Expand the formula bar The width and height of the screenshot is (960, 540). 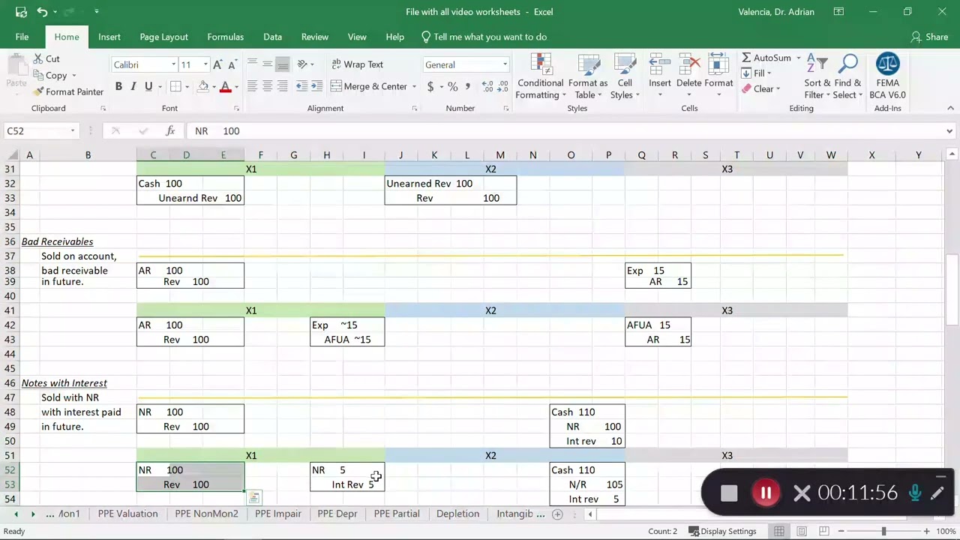[949, 130]
